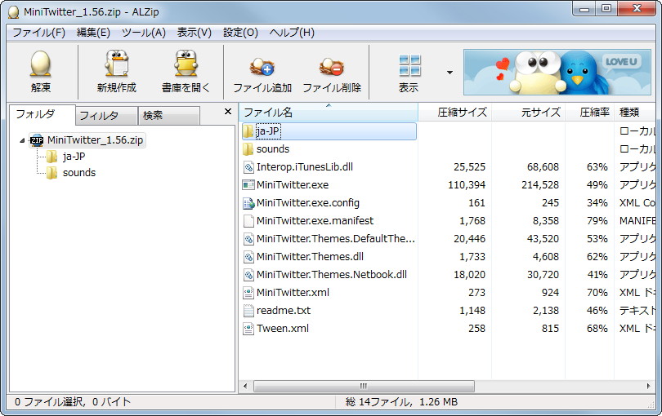Click the ALZip egg icon in title bar
Screen dimensions: 662x416
14,11
